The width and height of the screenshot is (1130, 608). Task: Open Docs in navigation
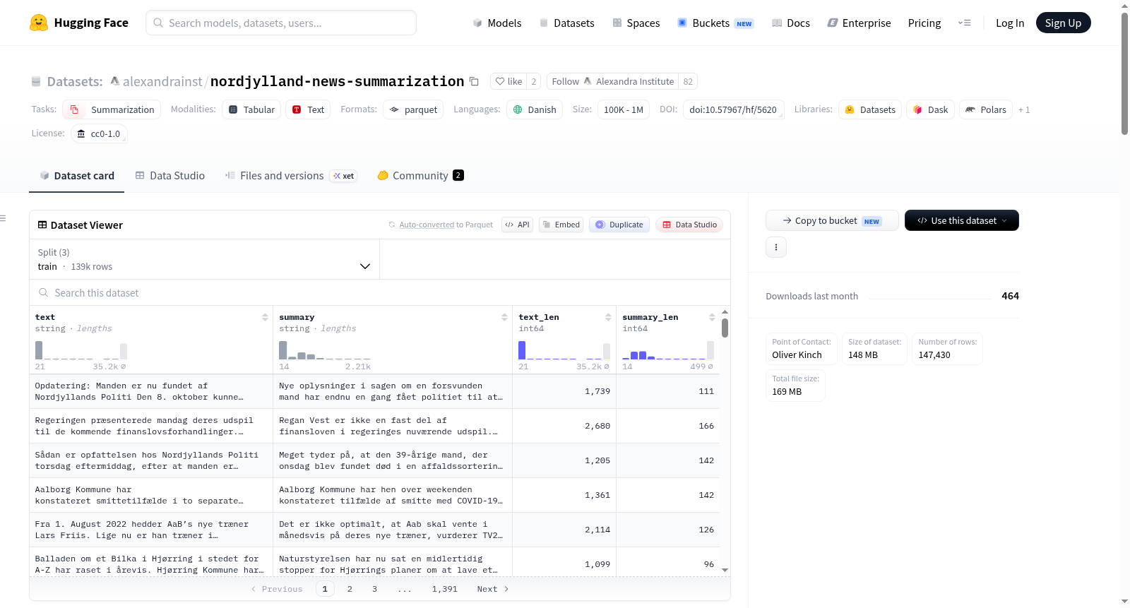tap(791, 23)
